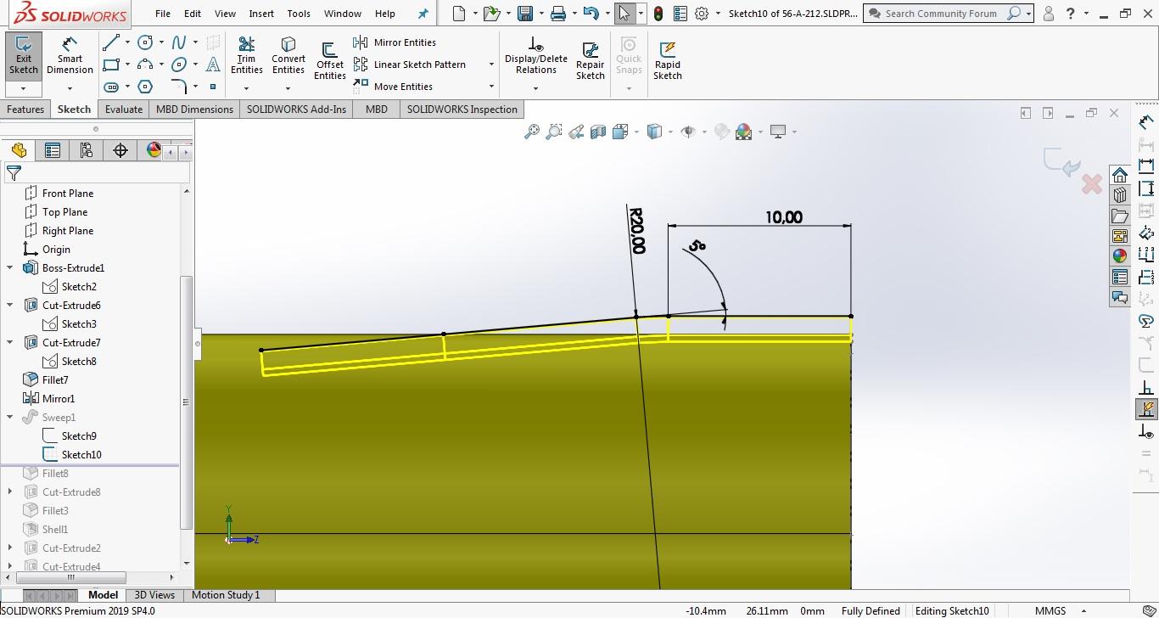Switch to the Evaluate tab
Viewport: 1159px width, 618px height.
pyautogui.click(x=124, y=110)
